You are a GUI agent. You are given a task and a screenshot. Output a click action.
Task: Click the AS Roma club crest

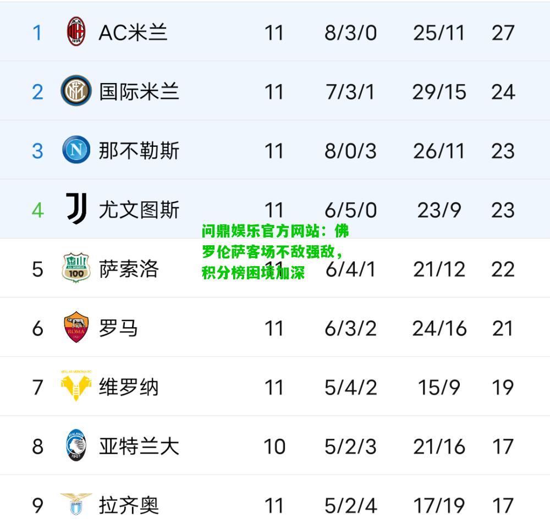tap(76, 327)
